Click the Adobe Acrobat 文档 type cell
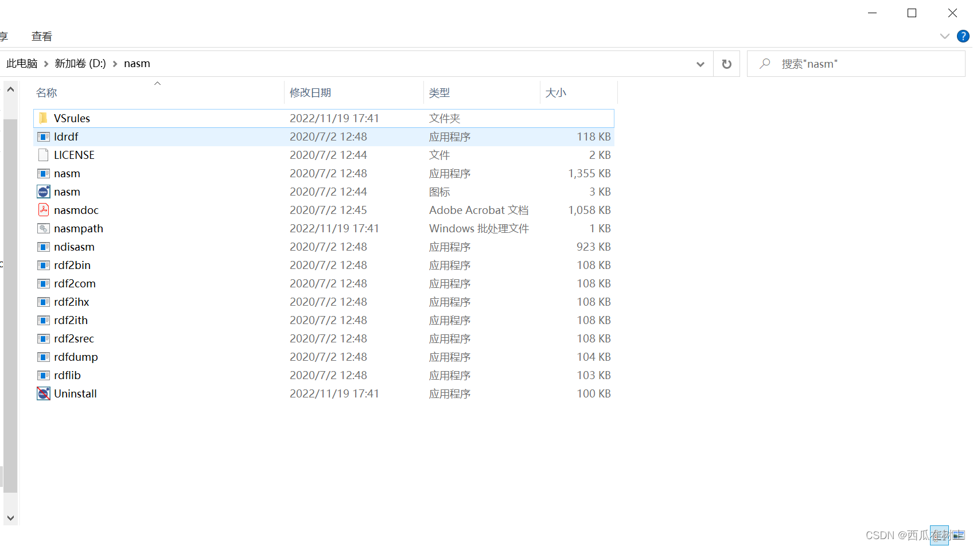 (x=478, y=210)
